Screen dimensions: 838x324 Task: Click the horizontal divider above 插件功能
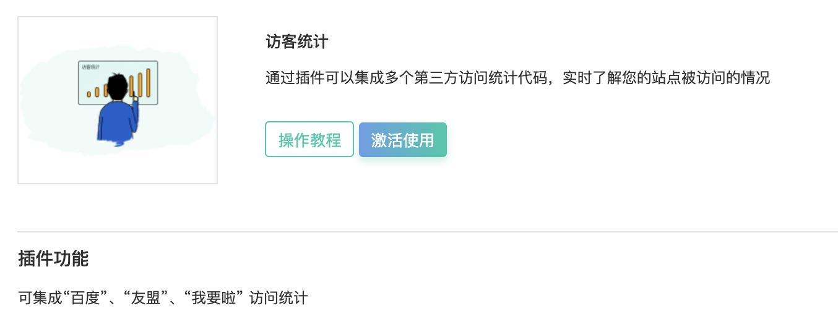pyautogui.click(x=427, y=232)
